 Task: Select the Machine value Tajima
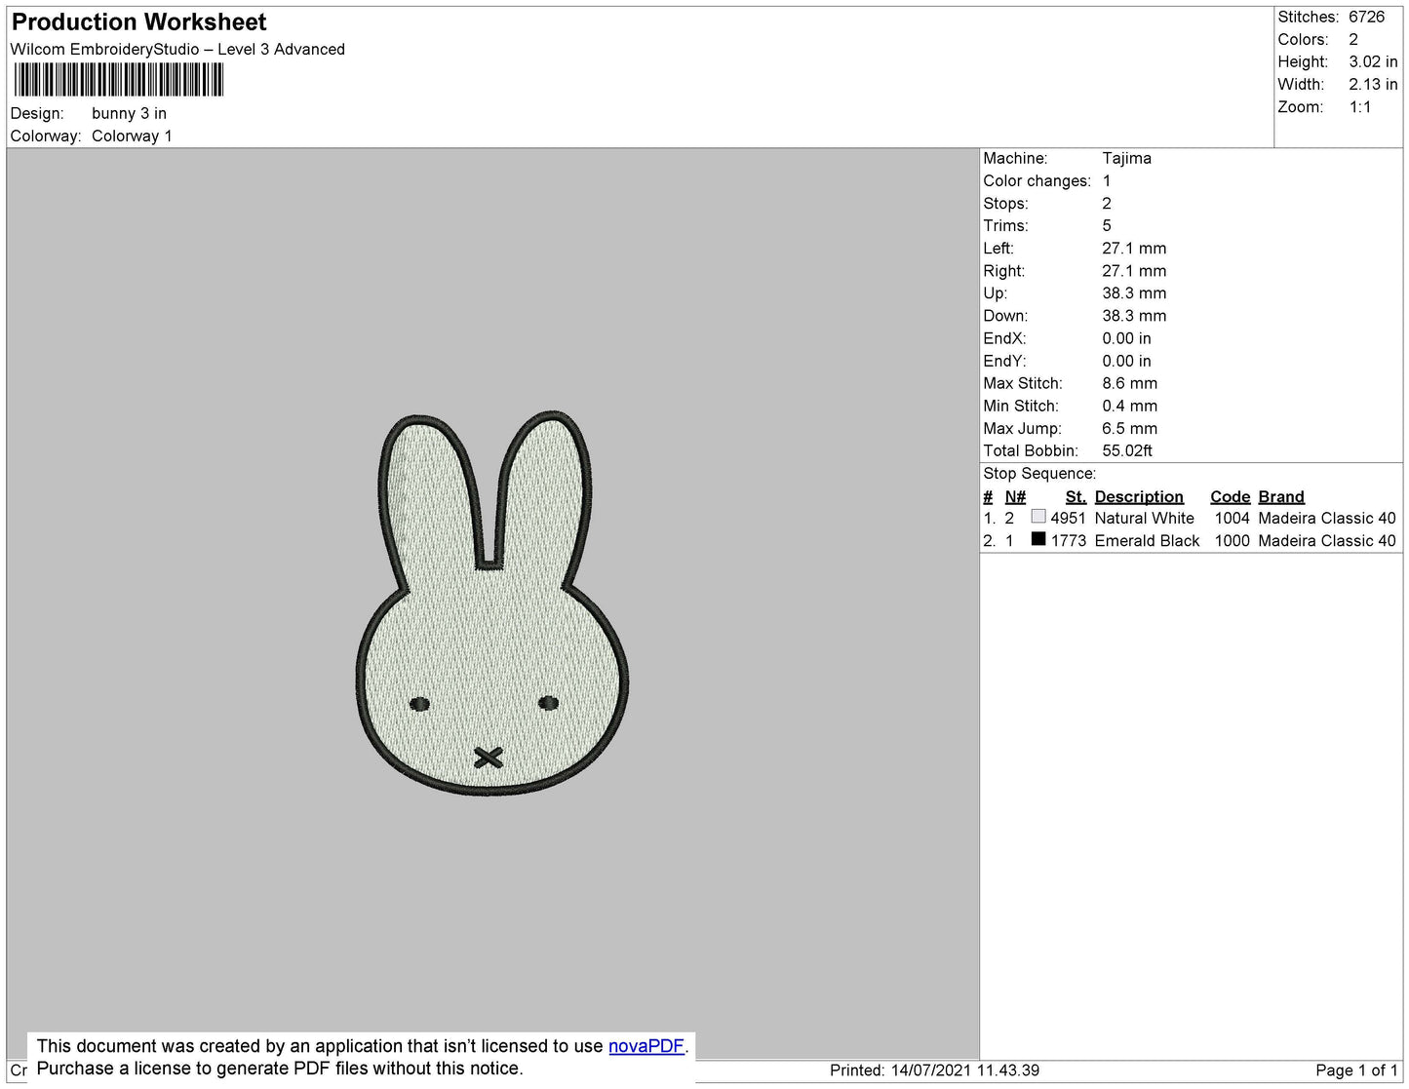pyautogui.click(x=1126, y=158)
